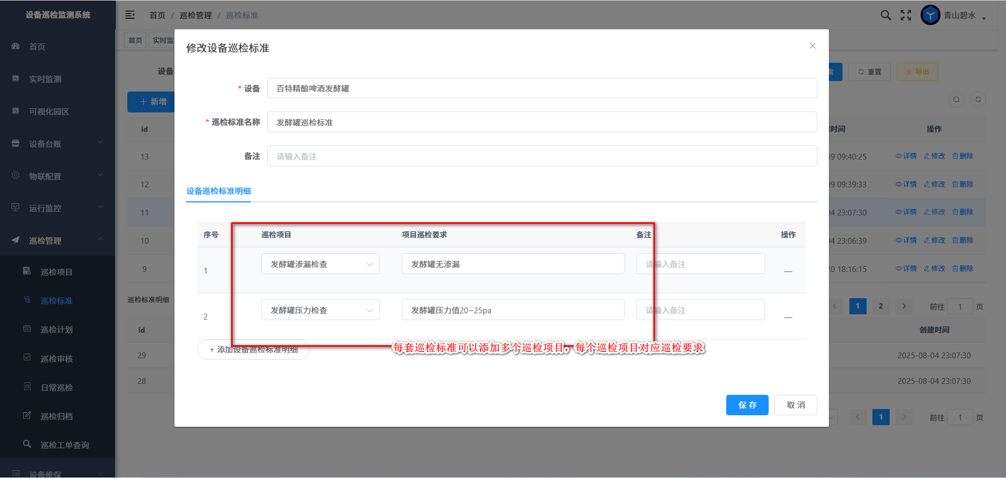Open 发酵罐渗漏检查 inspection item dropdown

pyautogui.click(x=320, y=264)
